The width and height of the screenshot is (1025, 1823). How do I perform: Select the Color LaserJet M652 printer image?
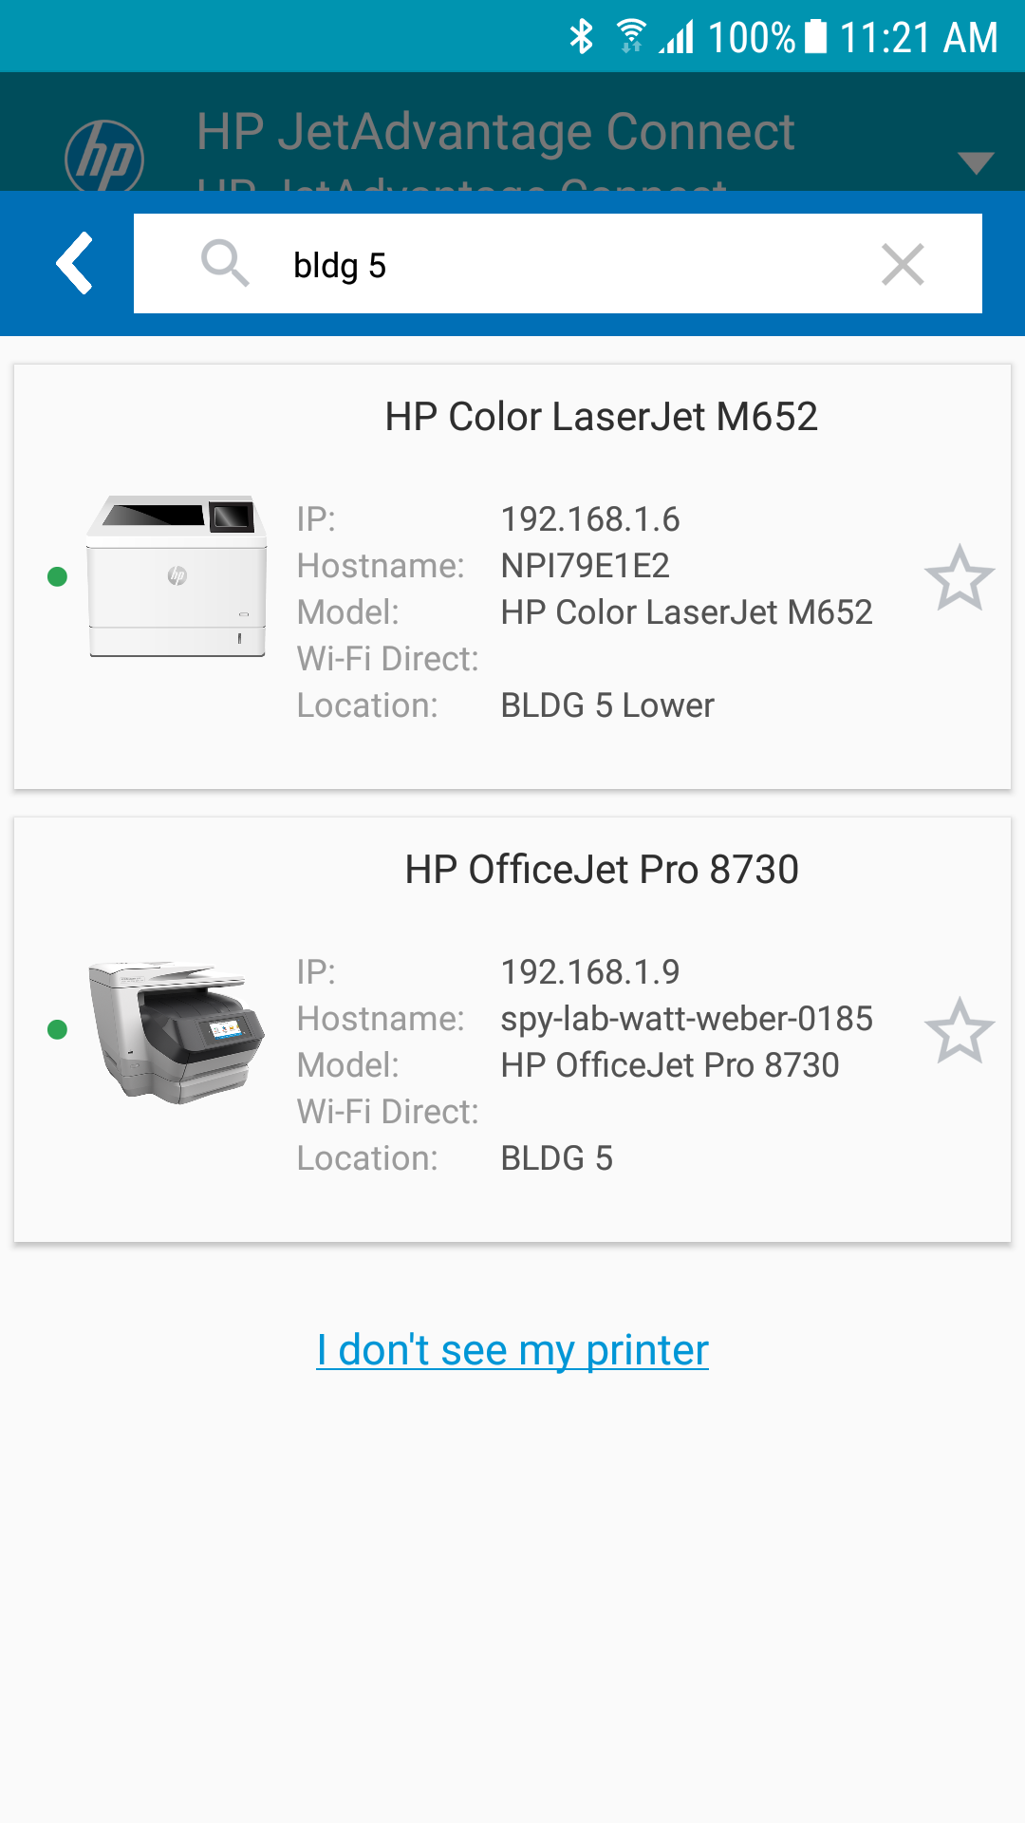click(177, 575)
